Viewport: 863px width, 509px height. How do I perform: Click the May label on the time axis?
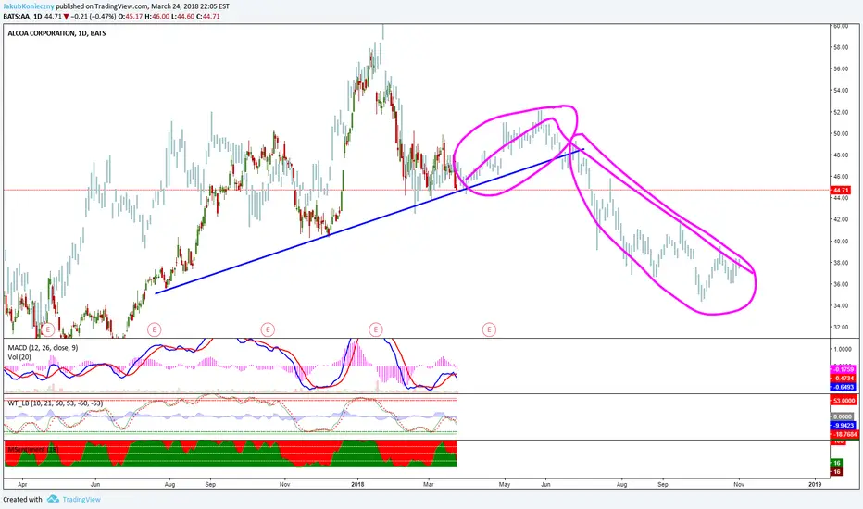coord(504,485)
